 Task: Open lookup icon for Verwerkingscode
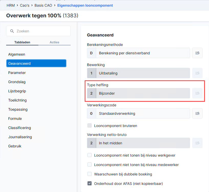click(197, 113)
